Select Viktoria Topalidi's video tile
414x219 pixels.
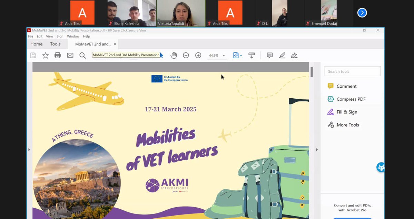click(181, 13)
